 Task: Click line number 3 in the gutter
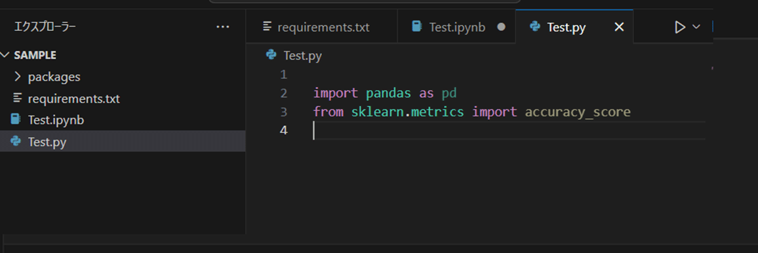pyautogui.click(x=283, y=112)
